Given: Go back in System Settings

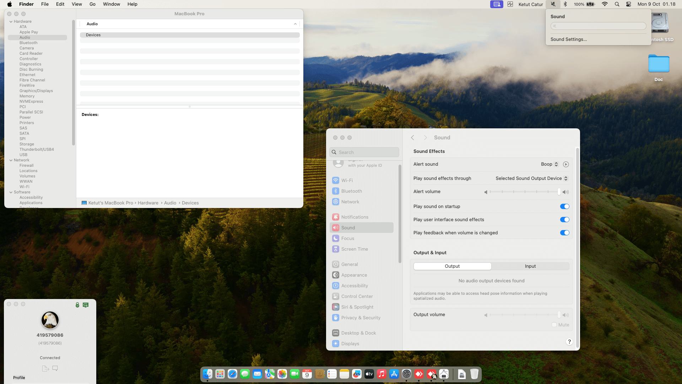Looking at the screenshot, I should click(x=412, y=138).
